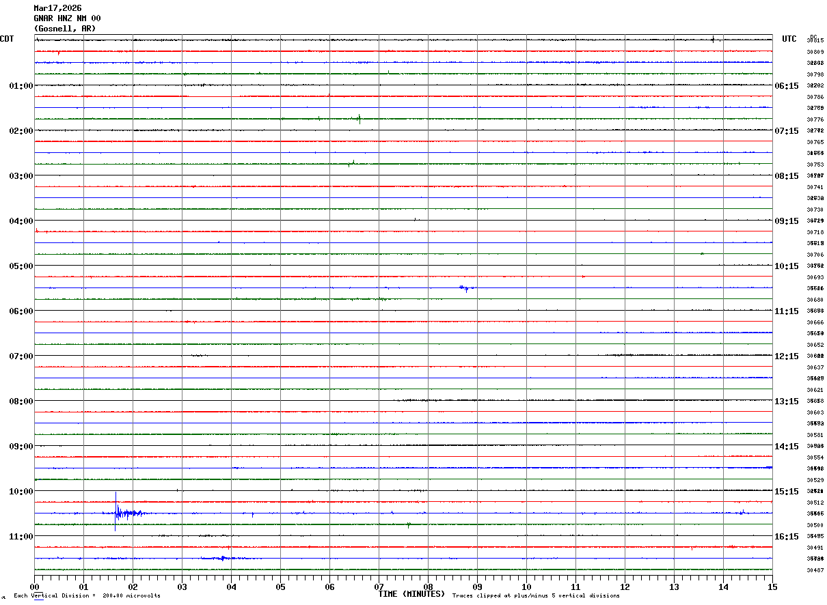Click the 12:15 UTC row label
Viewport: 827px width, 605px height.
click(787, 356)
